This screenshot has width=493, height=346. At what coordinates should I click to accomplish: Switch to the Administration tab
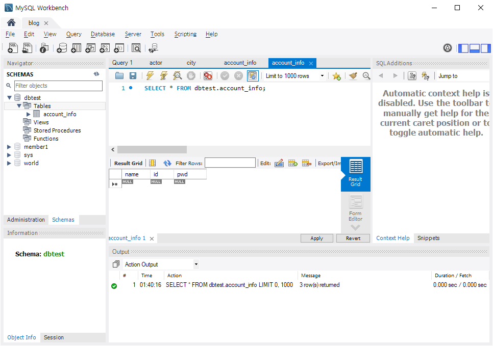point(26,220)
